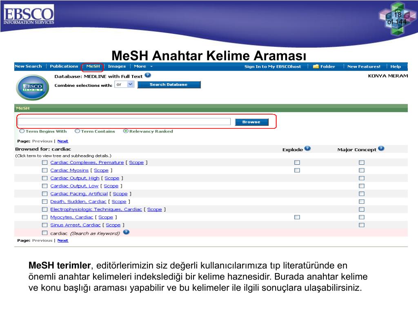The image size is (418, 313).
Task: Tick Major Concept for Cardiac Complexes, Premature
Action: click(x=362, y=162)
